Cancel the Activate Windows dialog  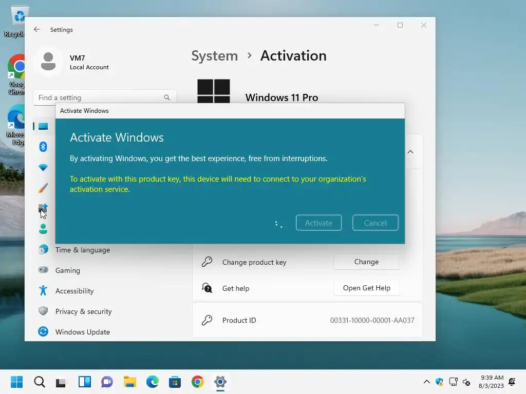click(375, 223)
